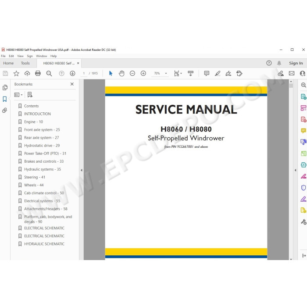Open More Tools wrench in right pane

point(303,222)
